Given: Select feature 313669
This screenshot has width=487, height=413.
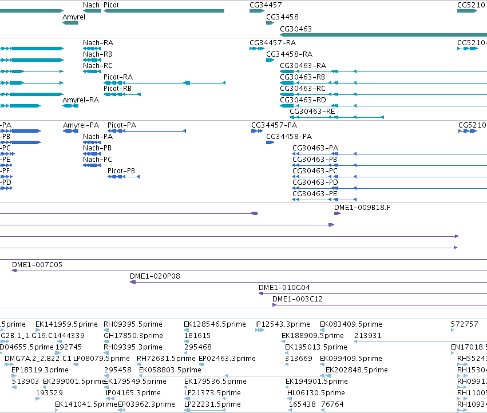Looking at the screenshot, I should 299,359.
